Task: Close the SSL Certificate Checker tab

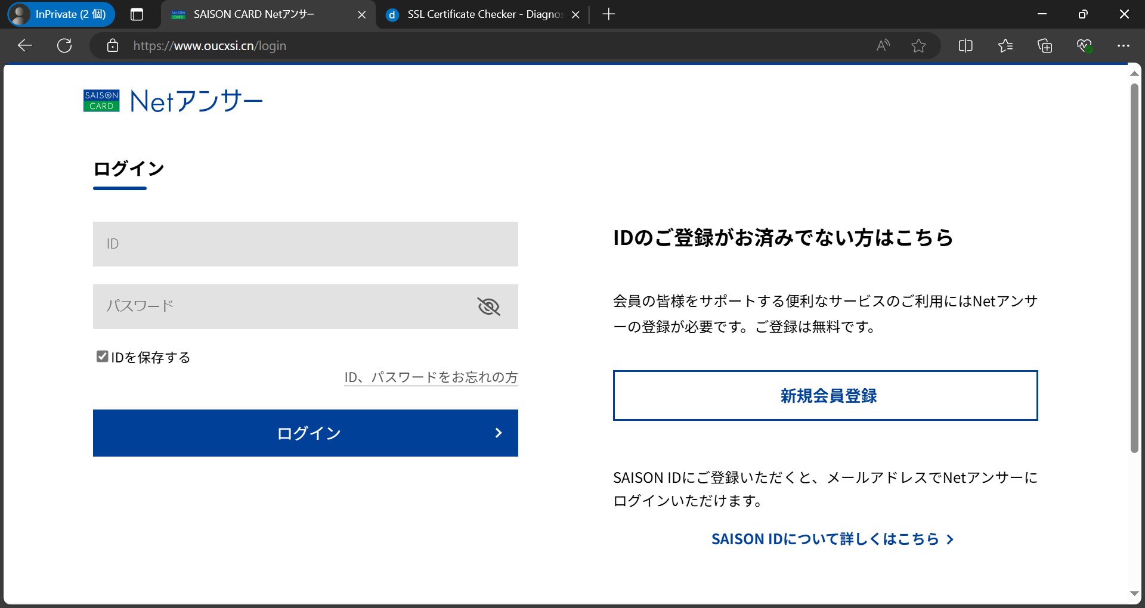Action: tap(575, 15)
